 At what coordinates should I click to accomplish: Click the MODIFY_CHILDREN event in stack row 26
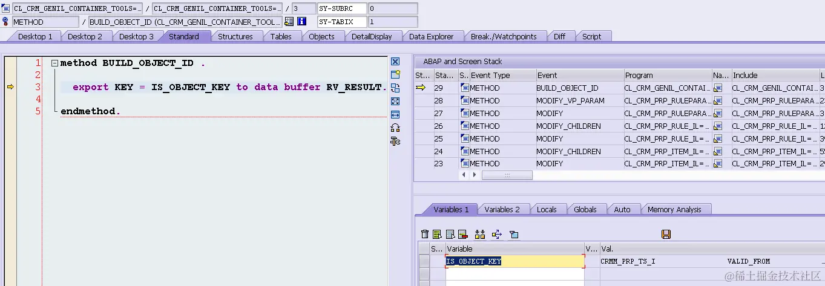click(568, 126)
